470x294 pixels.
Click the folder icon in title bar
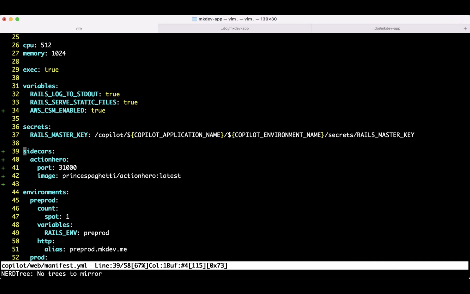click(194, 19)
